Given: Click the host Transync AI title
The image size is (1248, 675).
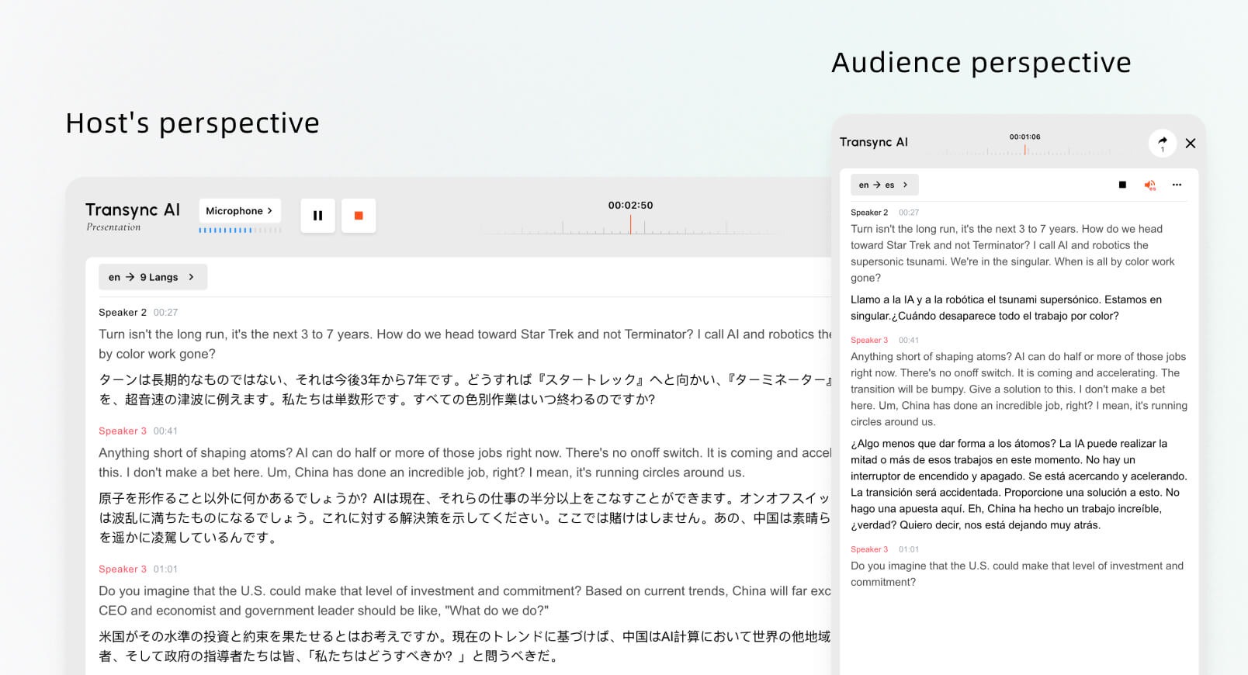Looking at the screenshot, I should click(133, 209).
